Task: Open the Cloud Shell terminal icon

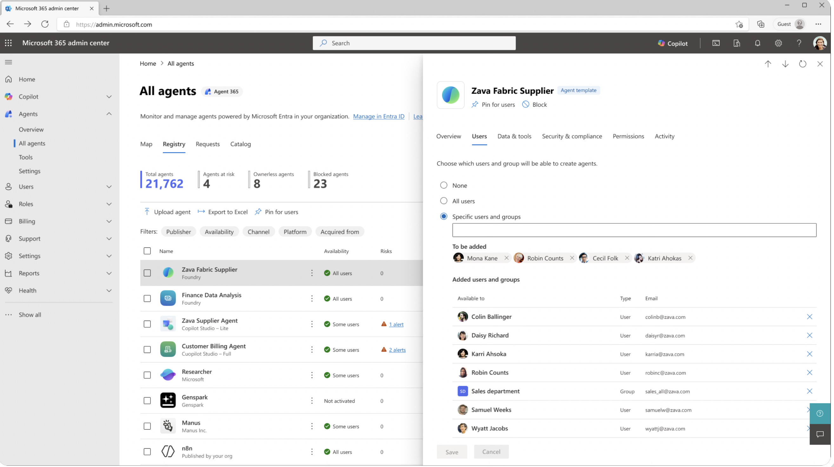Action: [716, 43]
